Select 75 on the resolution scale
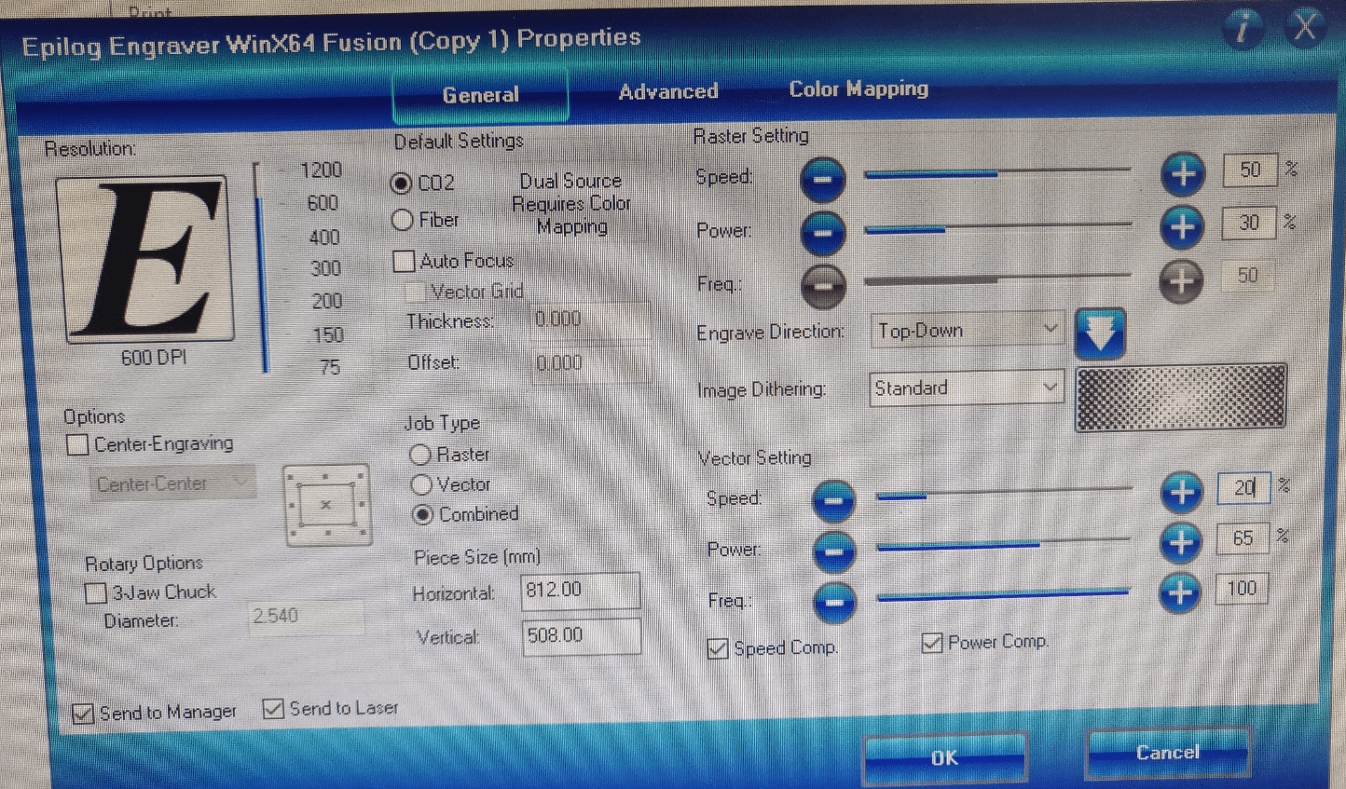1346x789 pixels. pyautogui.click(x=330, y=368)
